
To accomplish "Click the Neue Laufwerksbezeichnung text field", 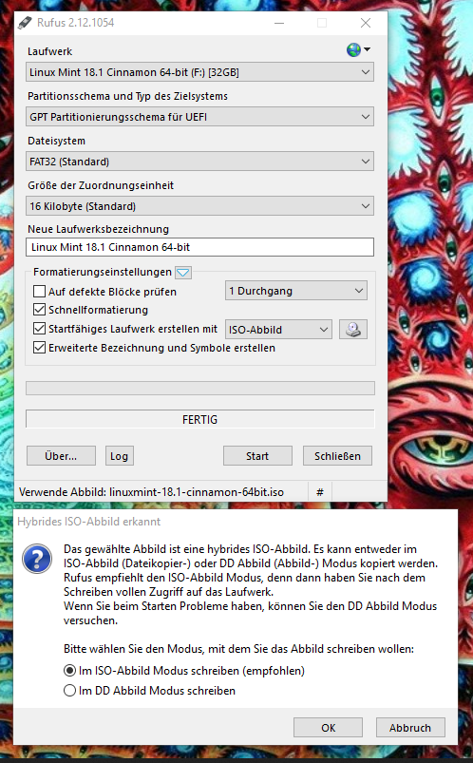I will 199,247.
